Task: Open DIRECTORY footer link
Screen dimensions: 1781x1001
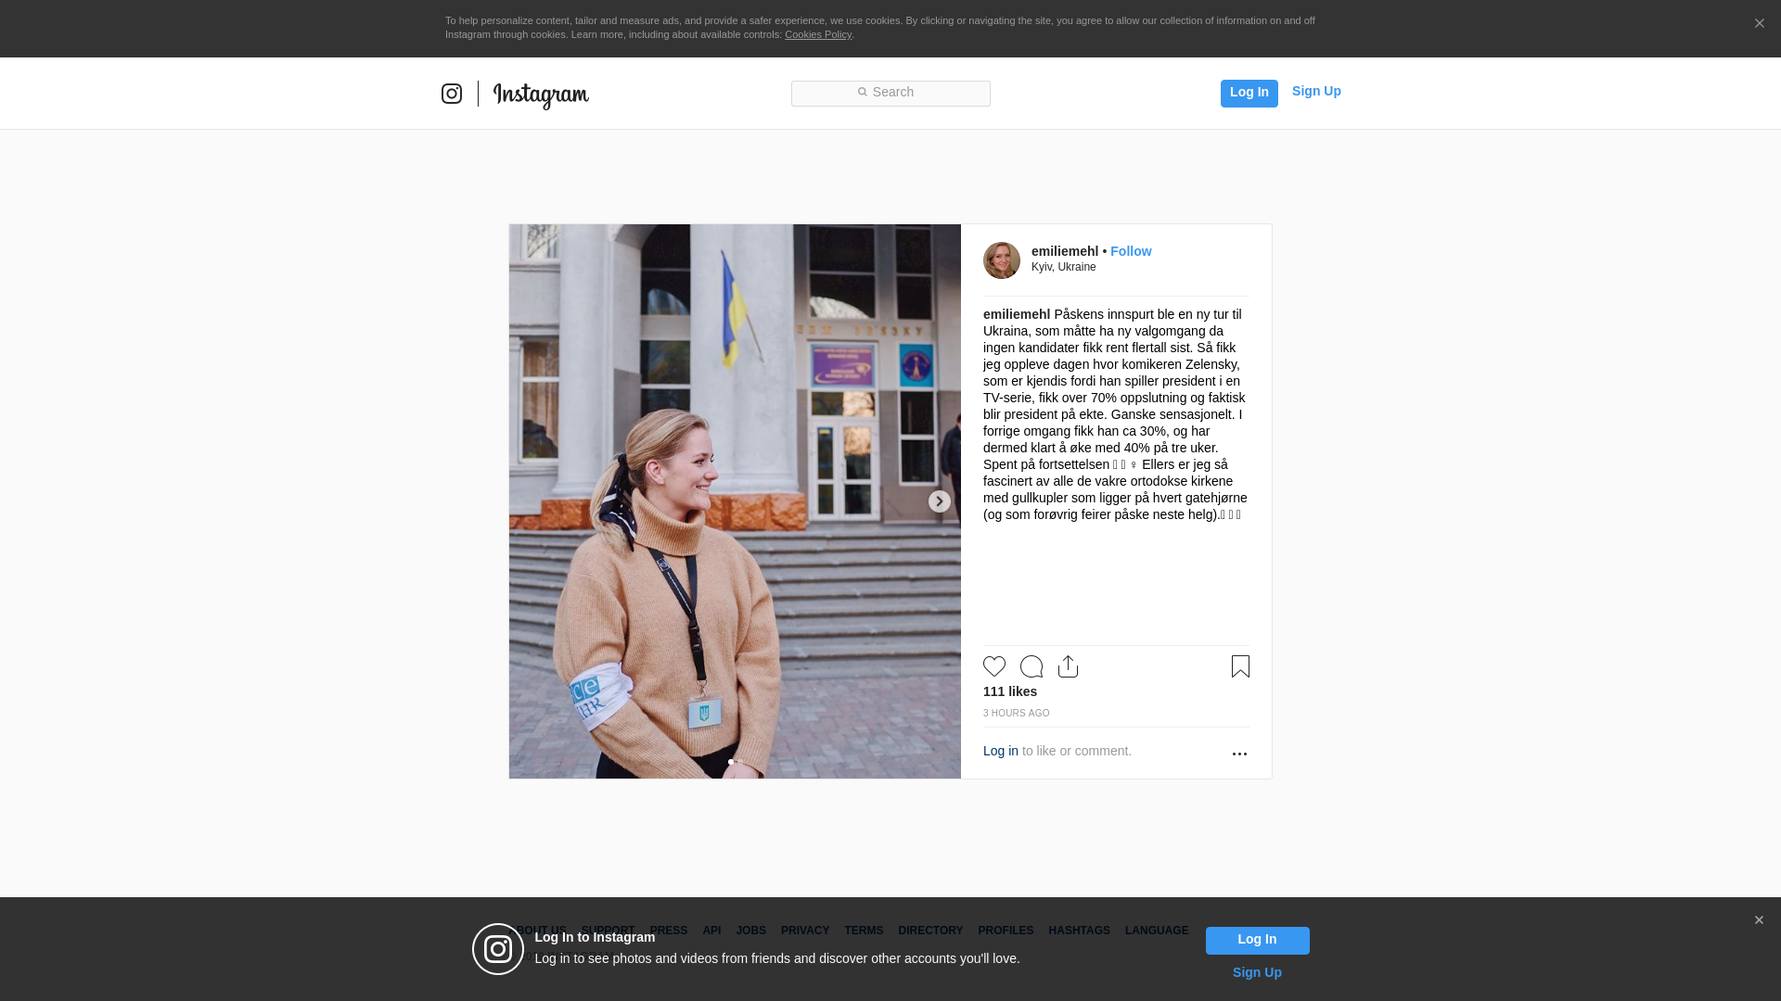Action: coord(930,931)
